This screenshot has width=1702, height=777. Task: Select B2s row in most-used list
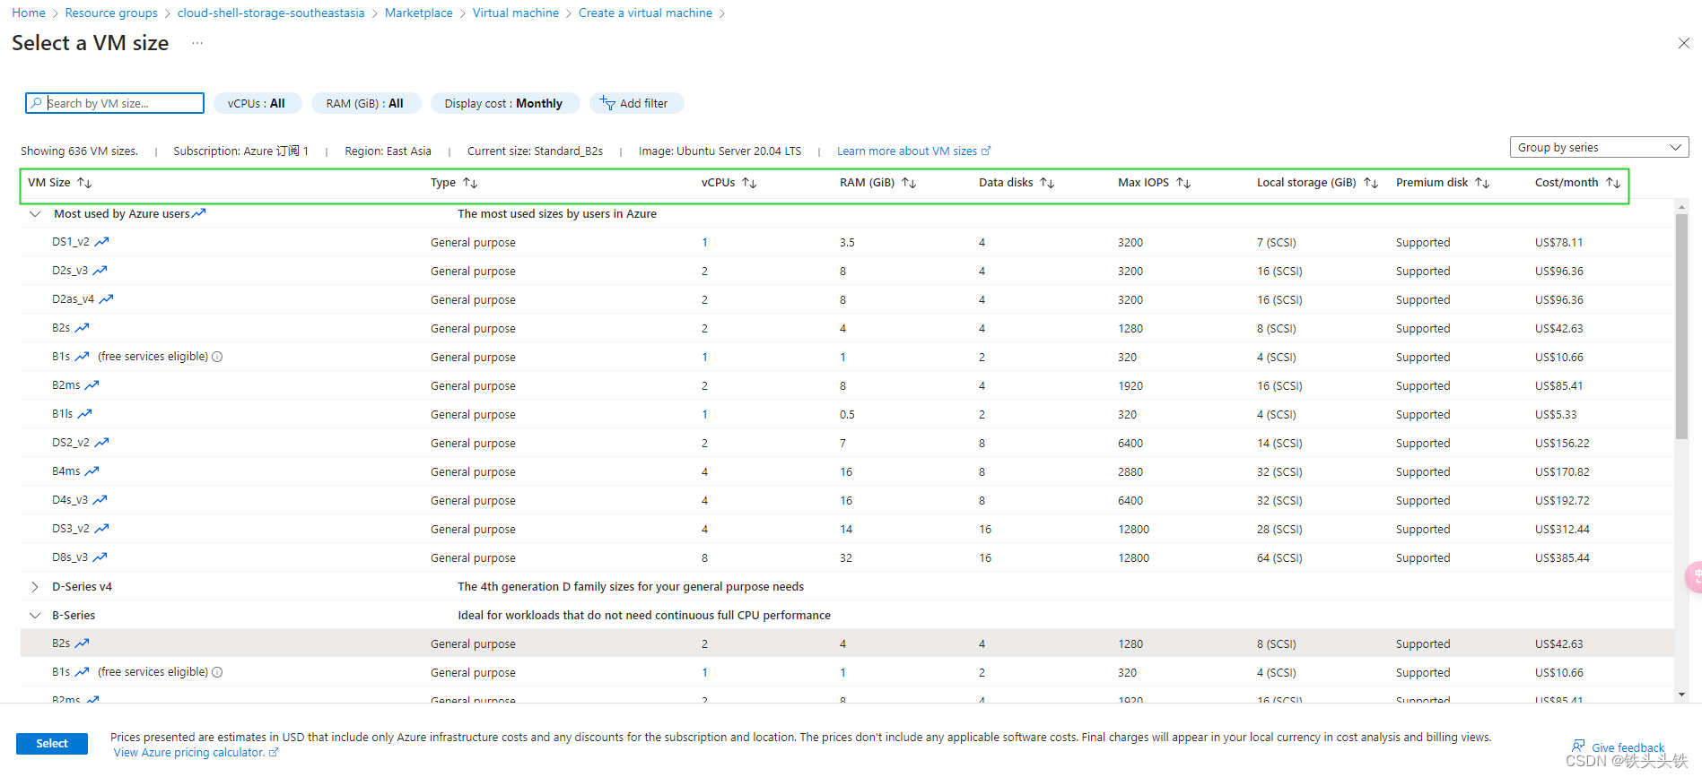click(847, 328)
